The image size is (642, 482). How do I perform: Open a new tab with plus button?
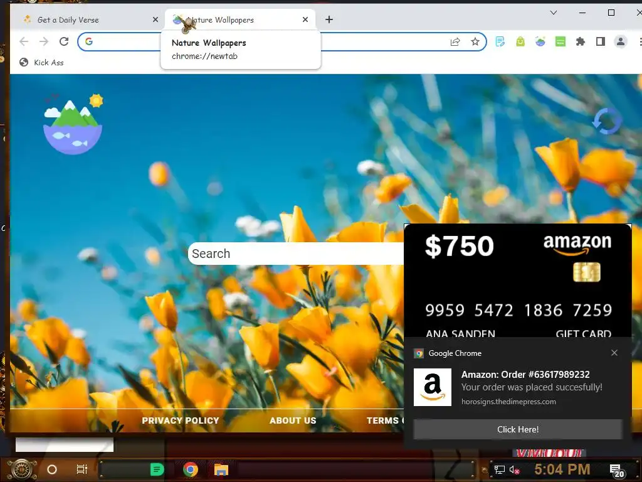coord(329,19)
